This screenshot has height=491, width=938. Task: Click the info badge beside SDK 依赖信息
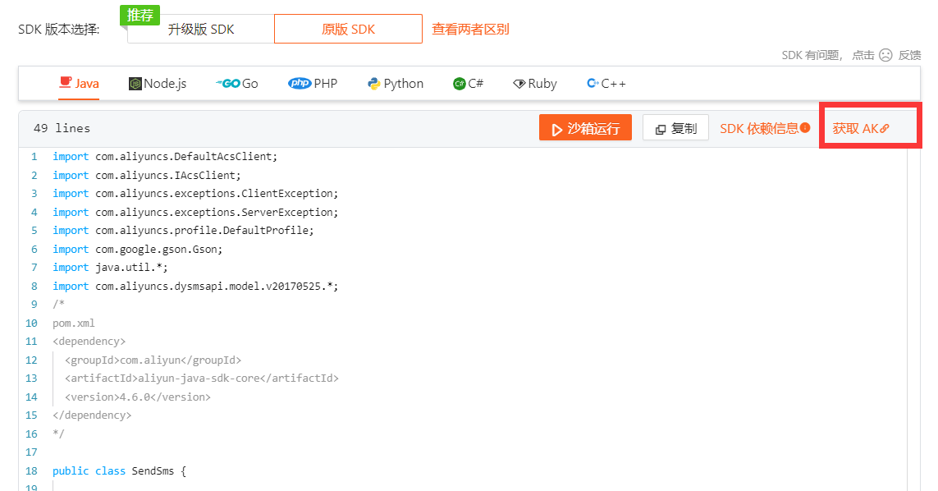805,127
